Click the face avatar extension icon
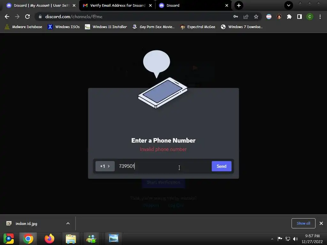 click(x=279, y=17)
